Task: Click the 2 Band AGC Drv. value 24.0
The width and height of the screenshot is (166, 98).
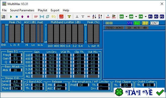Action: [x=38, y=85]
